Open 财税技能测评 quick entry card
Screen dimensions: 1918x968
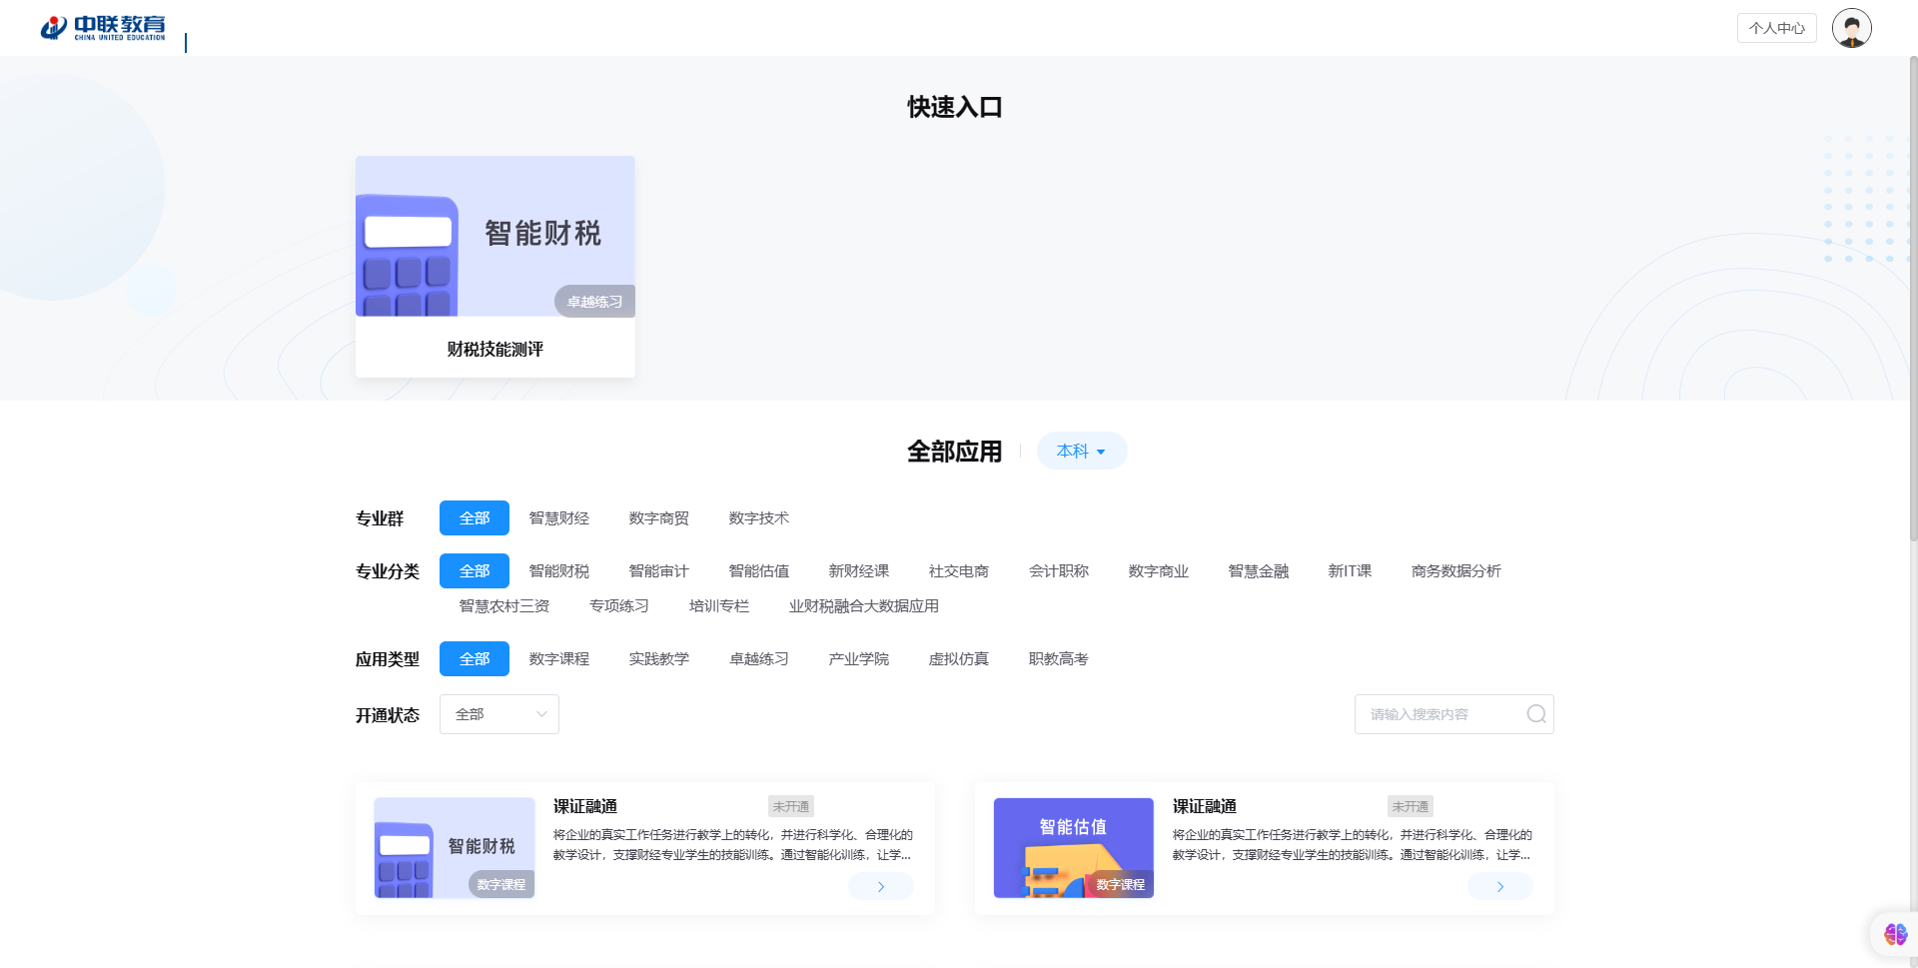pos(495,267)
